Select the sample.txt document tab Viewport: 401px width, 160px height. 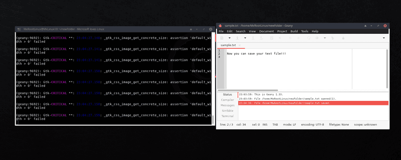click(x=228, y=45)
